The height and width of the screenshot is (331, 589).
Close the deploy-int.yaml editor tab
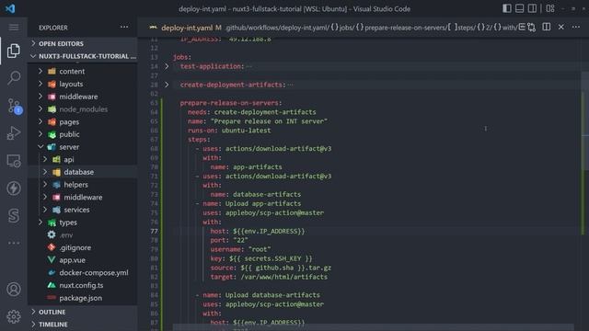(560, 27)
